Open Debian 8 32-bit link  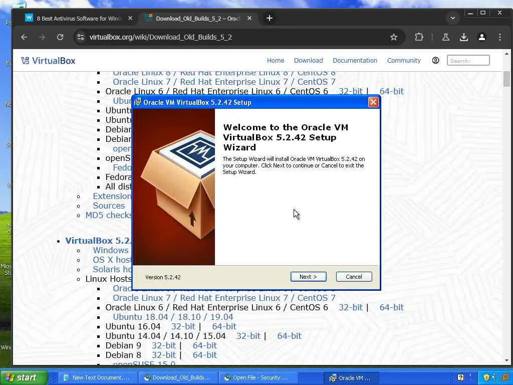(x=164, y=355)
